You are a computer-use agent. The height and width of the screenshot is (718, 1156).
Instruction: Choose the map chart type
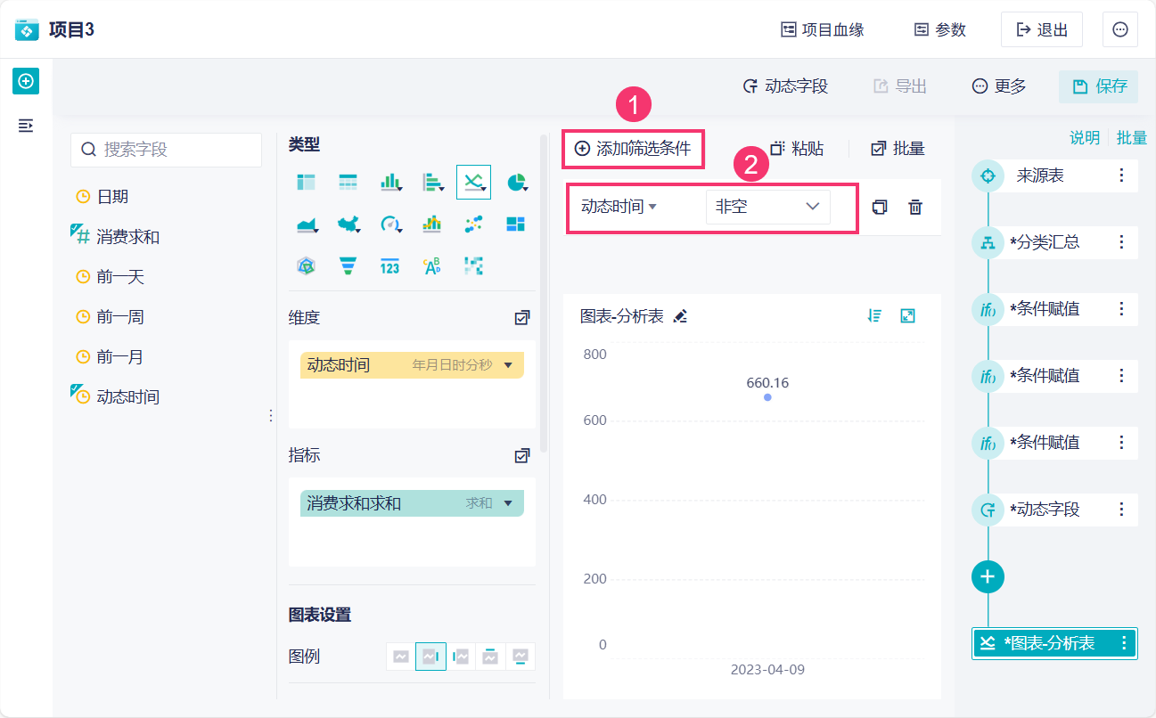tap(348, 224)
